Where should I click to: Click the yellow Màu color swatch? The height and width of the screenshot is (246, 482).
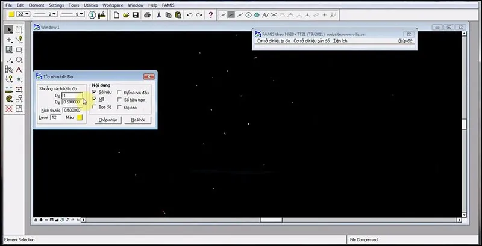(x=79, y=117)
